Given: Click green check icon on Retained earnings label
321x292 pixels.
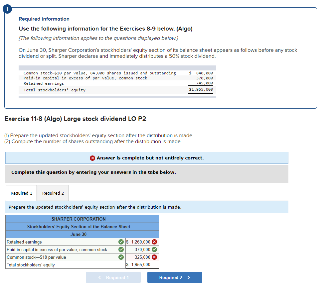Looking at the screenshot, I should pyautogui.click(x=121, y=242).
